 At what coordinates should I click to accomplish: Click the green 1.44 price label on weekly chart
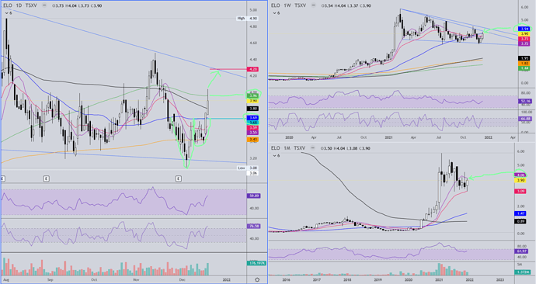click(x=524, y=68)
